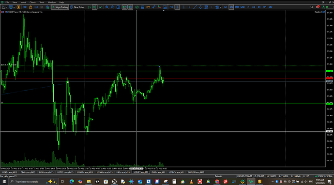Click the padlock icon in toolbar
Screen dimensions: 334x185
click(30, 7)
